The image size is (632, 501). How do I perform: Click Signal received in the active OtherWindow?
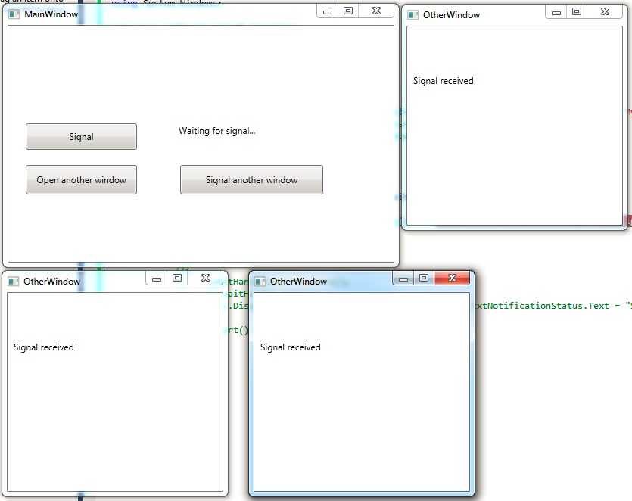(288, 347)
